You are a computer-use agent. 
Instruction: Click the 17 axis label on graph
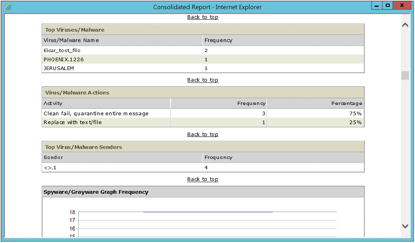pos(72,220)
